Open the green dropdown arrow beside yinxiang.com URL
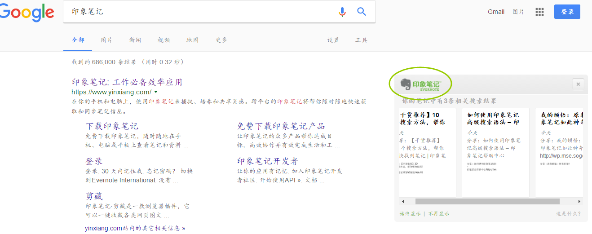The image size is (592, 234). (156, 92)
